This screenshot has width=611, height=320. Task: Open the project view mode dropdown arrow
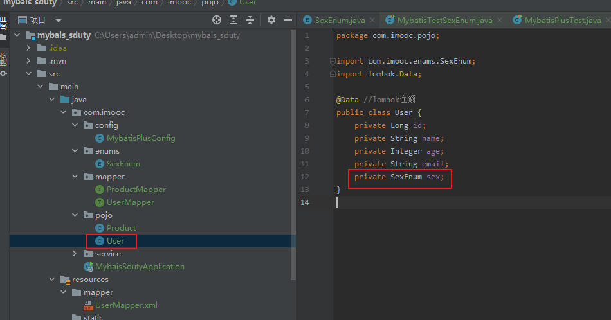point(59,21)
